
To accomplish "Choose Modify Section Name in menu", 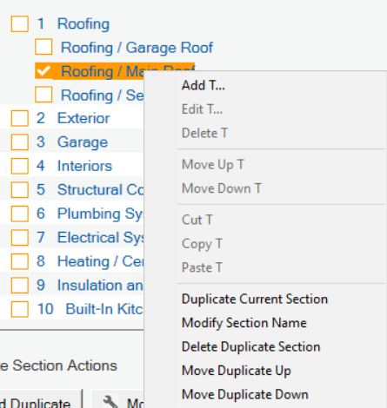I will [244, 323].
